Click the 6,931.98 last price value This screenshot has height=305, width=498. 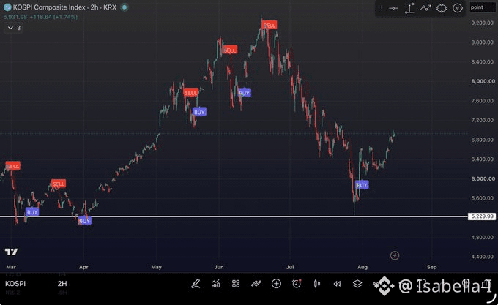click(x=15, y=17)
